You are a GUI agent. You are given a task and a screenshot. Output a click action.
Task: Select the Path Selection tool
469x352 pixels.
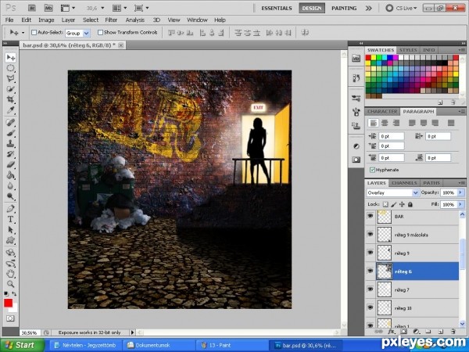(10, 229)
